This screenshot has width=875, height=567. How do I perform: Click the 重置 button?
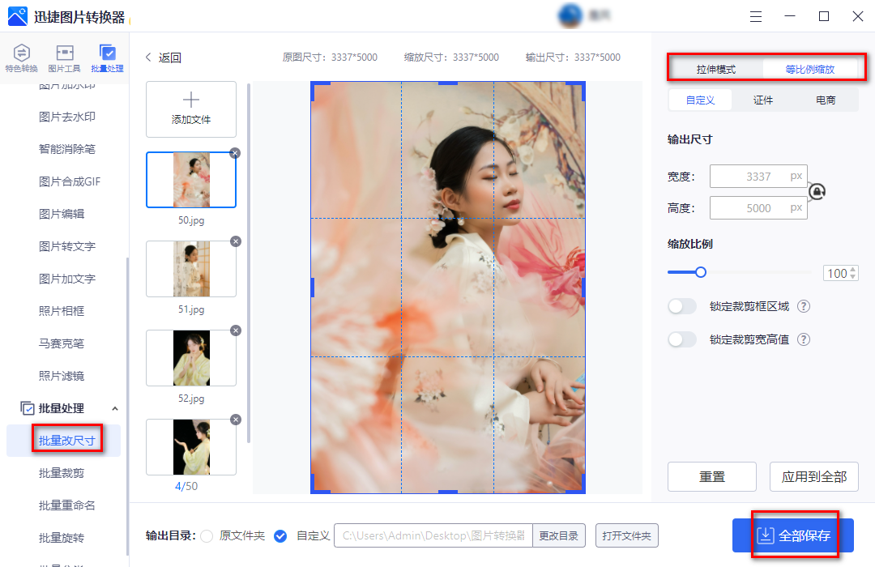[x=712, y=476]
